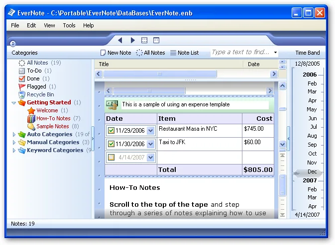This screenshot has width=335, height=245.
Task: Click the forward navigation arrow icon
Action: (133, 40)
